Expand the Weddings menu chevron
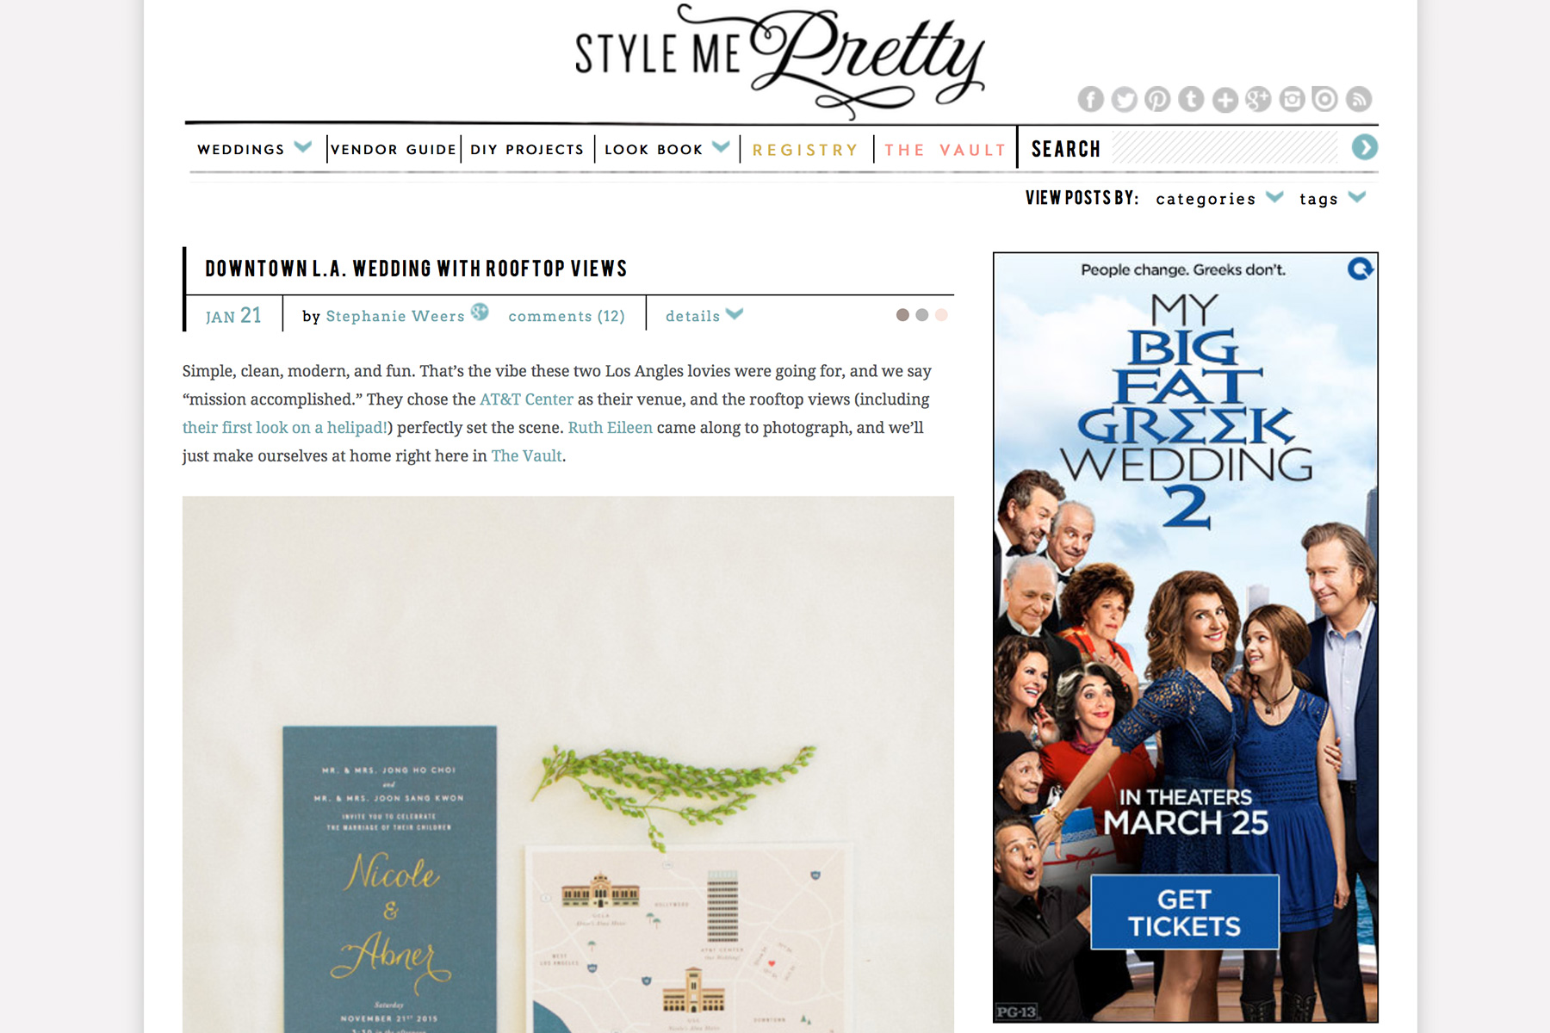This screenshot has width=1550, height=1033. [x=302, y=147]
